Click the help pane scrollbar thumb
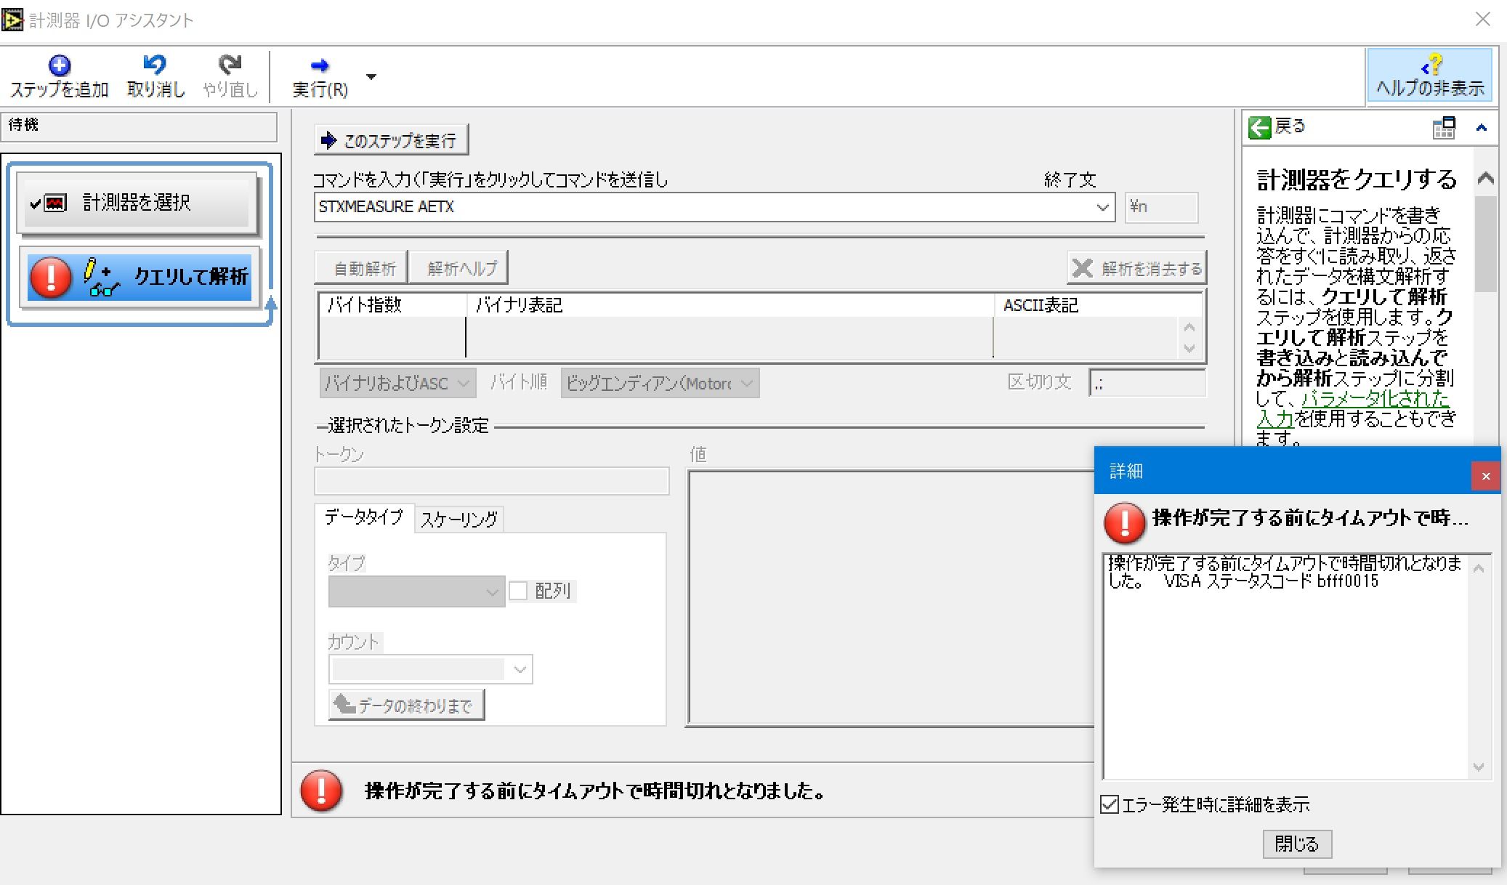Image resolution: width=1507 pixels, height=885 pixels. click(x=1486, y=243)
